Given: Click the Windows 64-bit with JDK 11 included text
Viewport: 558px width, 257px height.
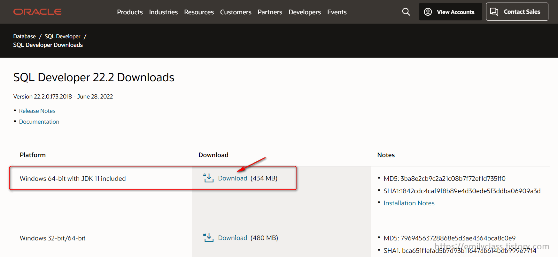Looking at the screenshot, I should (73, 179).
